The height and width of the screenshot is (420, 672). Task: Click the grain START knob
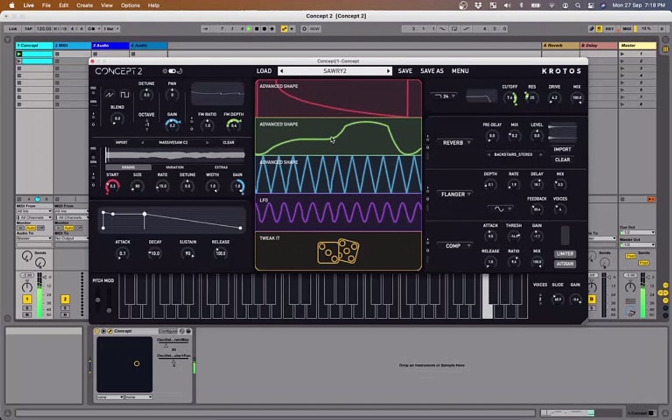(x=112, y=186)
